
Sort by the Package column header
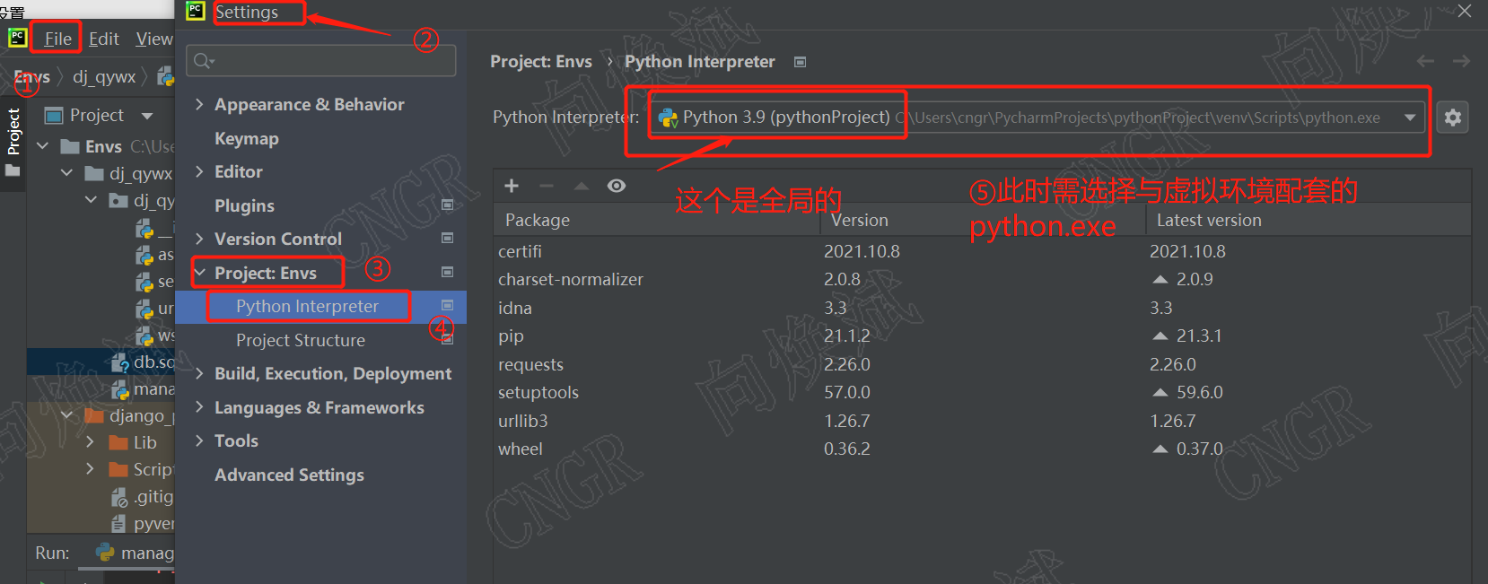538,220
